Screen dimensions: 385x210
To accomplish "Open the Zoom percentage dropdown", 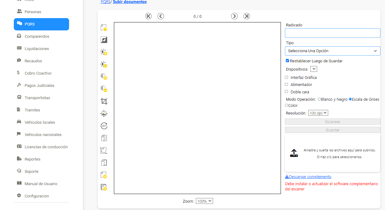I will (x=204, y=201).
